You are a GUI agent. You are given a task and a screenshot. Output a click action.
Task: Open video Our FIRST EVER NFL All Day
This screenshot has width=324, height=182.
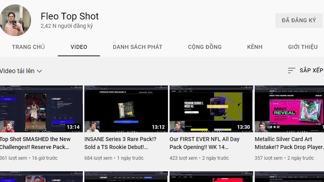click(204, 143)
